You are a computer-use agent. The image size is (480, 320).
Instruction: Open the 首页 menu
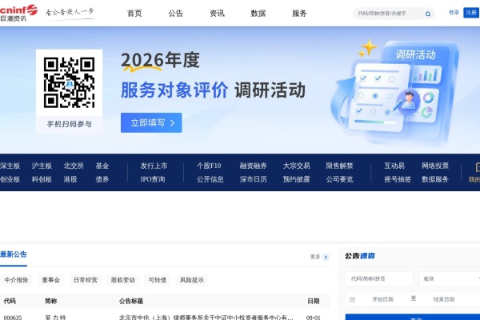[134, 13]
